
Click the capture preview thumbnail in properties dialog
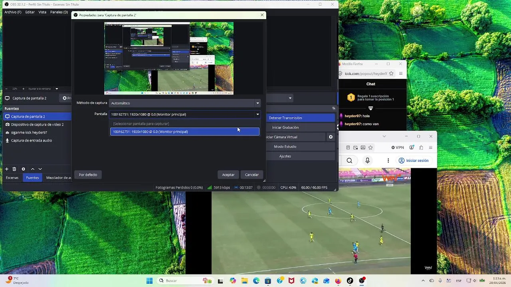(169, 58)
